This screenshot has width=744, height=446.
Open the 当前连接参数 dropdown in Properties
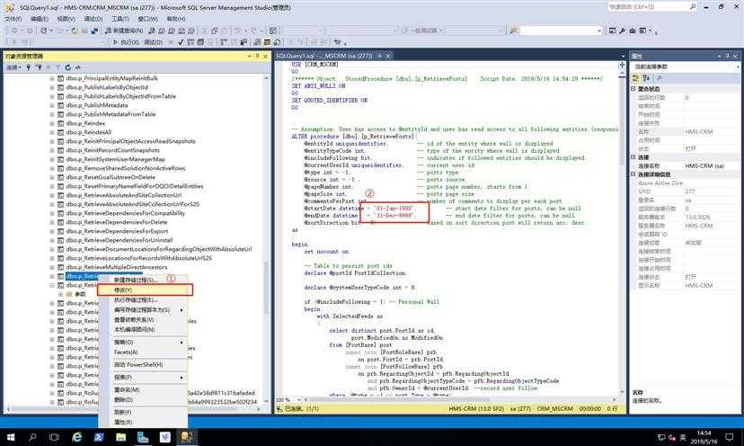[738, 67]
